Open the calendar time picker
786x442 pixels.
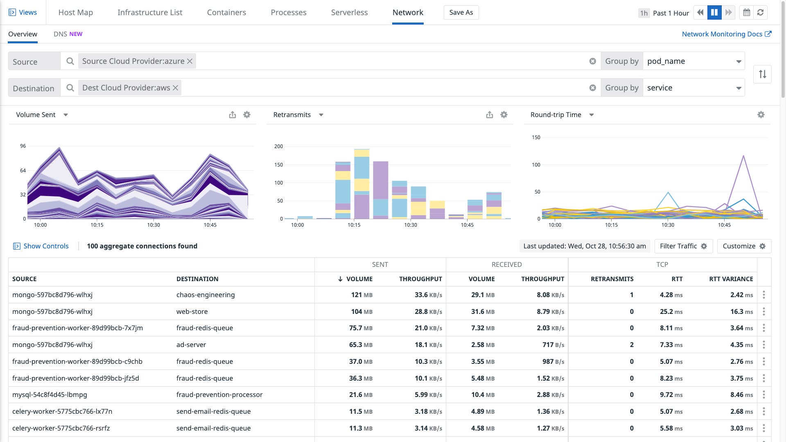[x=746, y=12]
